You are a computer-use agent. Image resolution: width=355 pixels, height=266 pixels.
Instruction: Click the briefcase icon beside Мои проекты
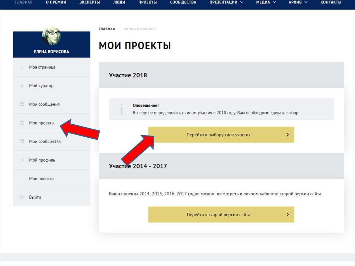22,123
